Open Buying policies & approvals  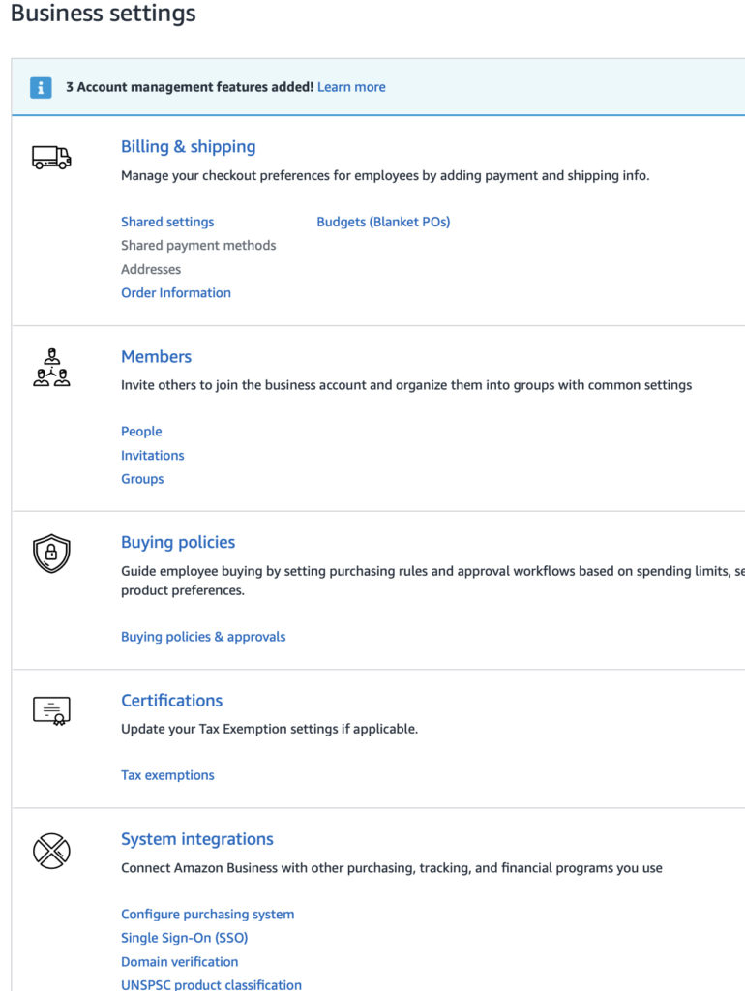pyautogui.click(x=203, y=637)
